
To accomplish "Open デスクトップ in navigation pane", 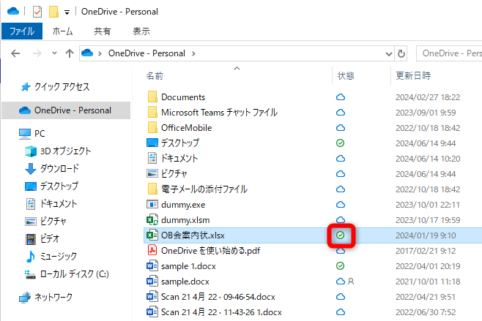I will pos(59,186).
